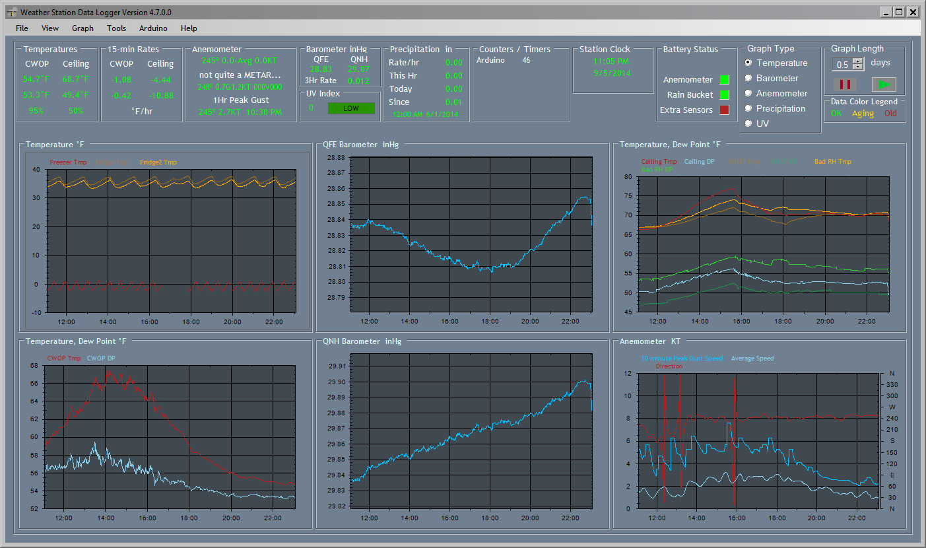Select the Barometer graph type radio button
The width and height of the screenshot is (926, 548).
(x=748, y=78)
